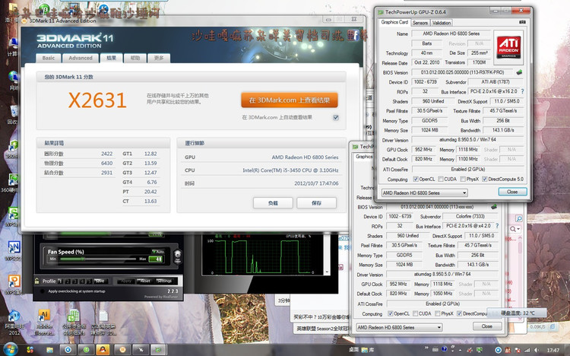Image resolution: width=570 pixels, height=356 pixels.
Task: Open the Recycle Bin desktop icon
Action: pos(14,111)
